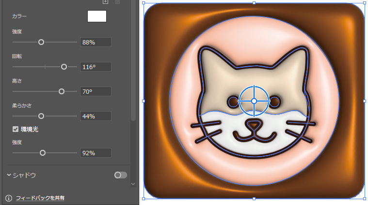Click the 柔らかさ slider handle
The height and width of the screenshot is (205, 368).
coord(41,116)
